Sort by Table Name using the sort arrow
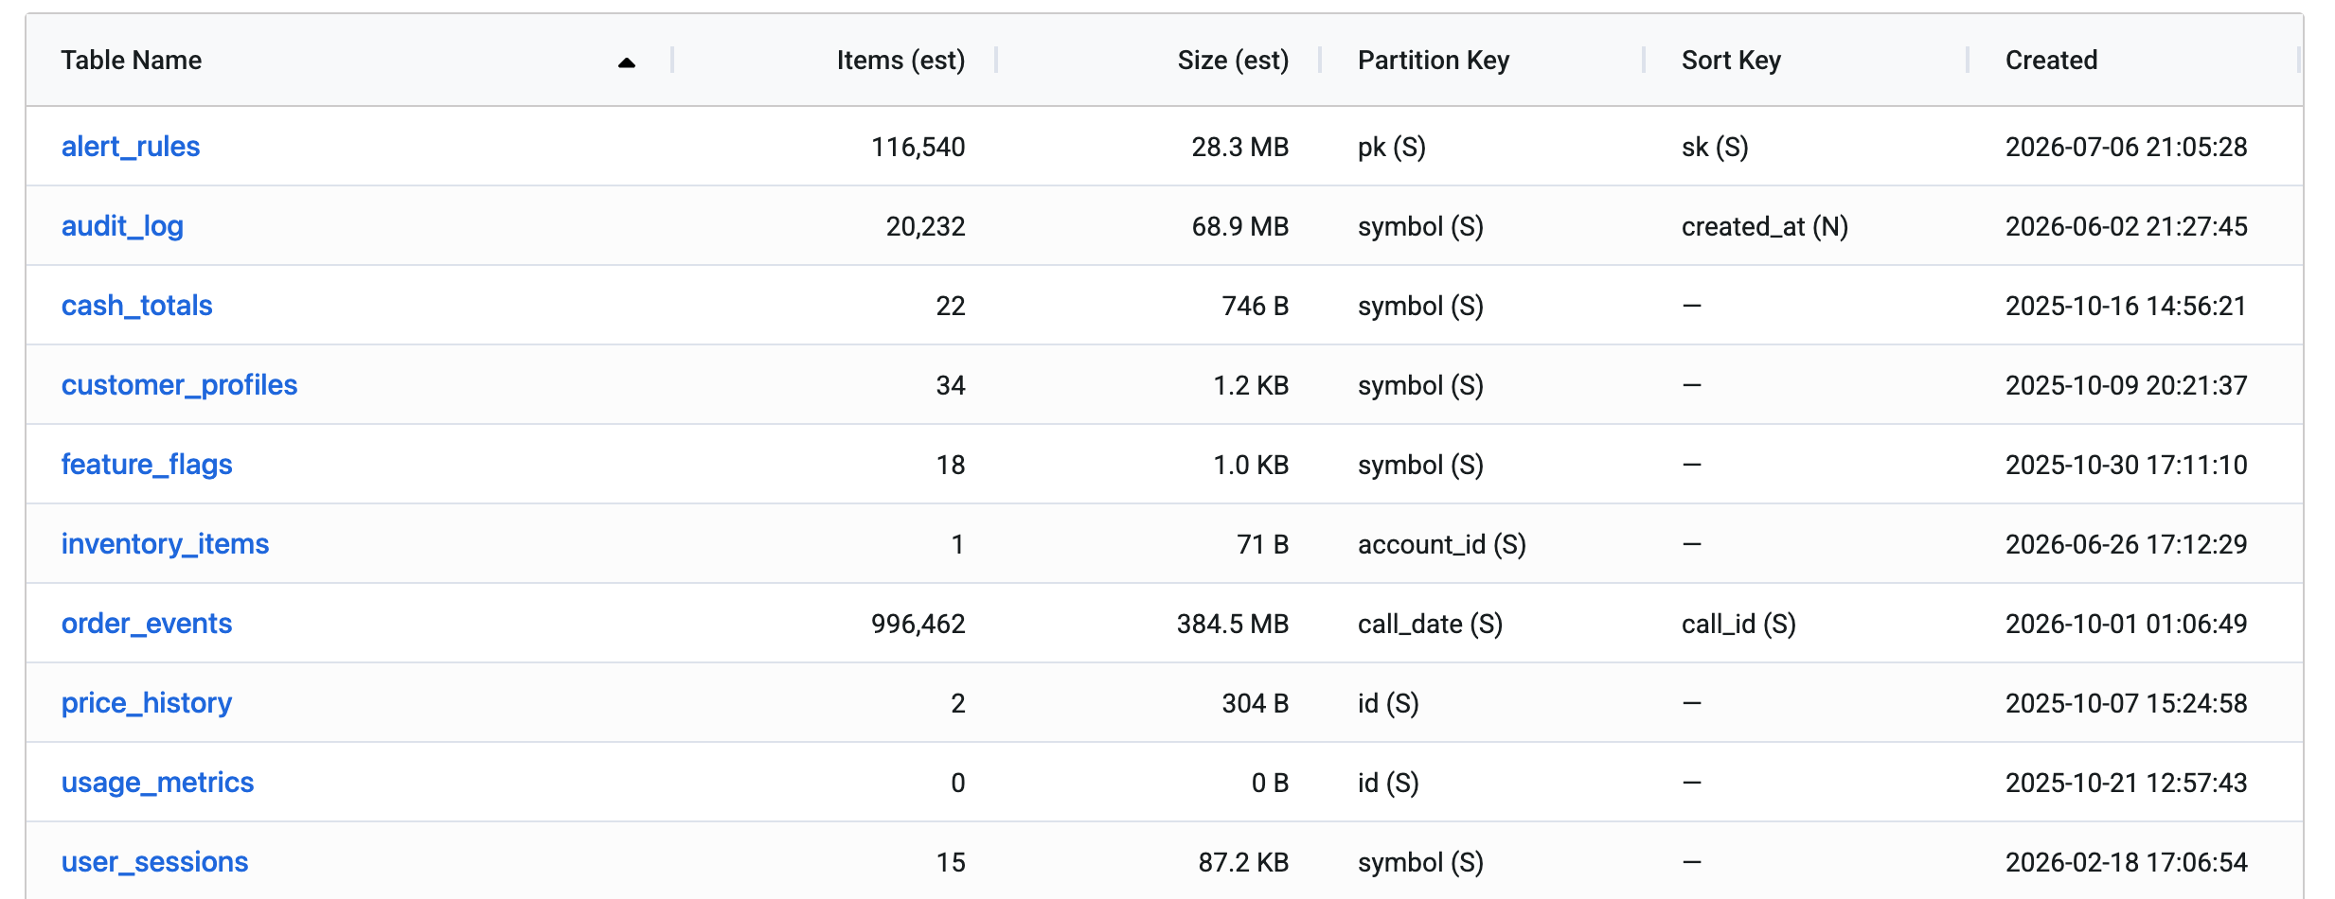The height and width of the screenshot is (899, 2335). [x=626, y=62]
